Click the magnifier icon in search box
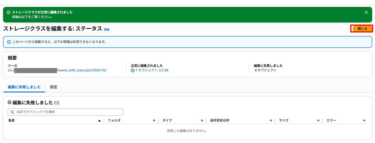 pyautogui.click(x=12, y=112)
